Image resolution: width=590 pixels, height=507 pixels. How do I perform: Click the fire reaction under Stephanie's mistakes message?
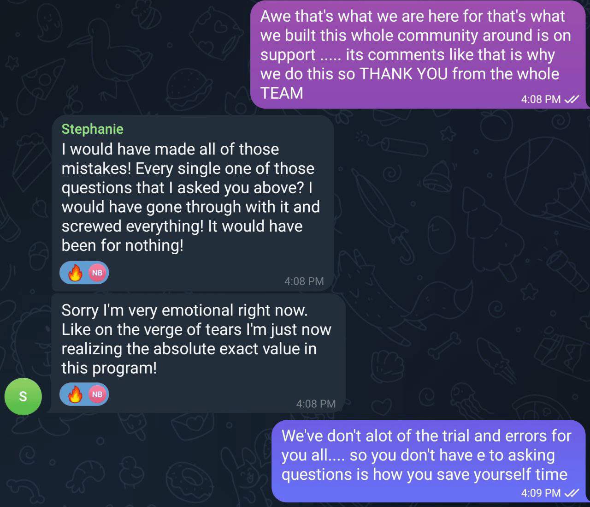pos(75,273)
